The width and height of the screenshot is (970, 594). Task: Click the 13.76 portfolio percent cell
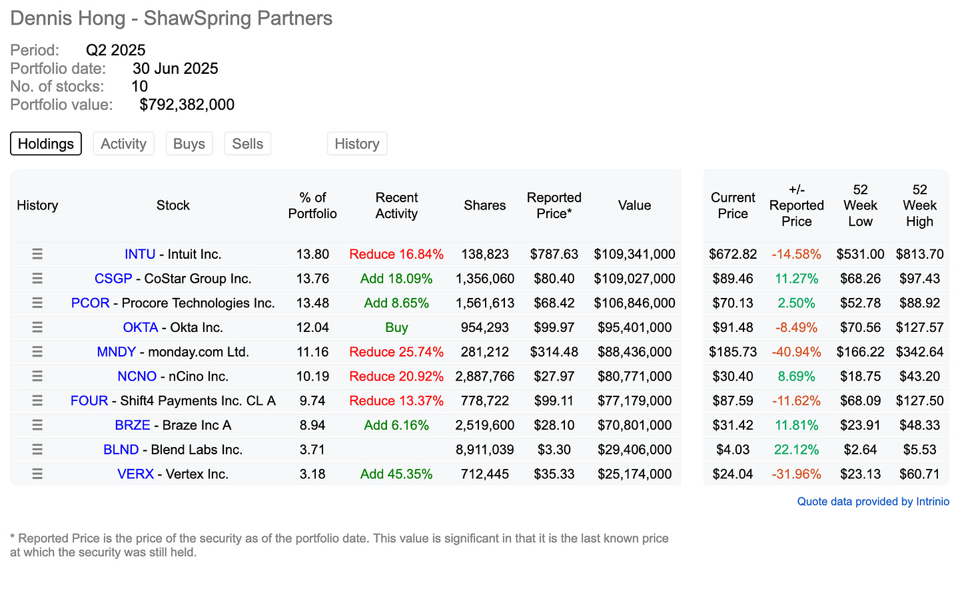pyautogui.click(x=312, y=279)
